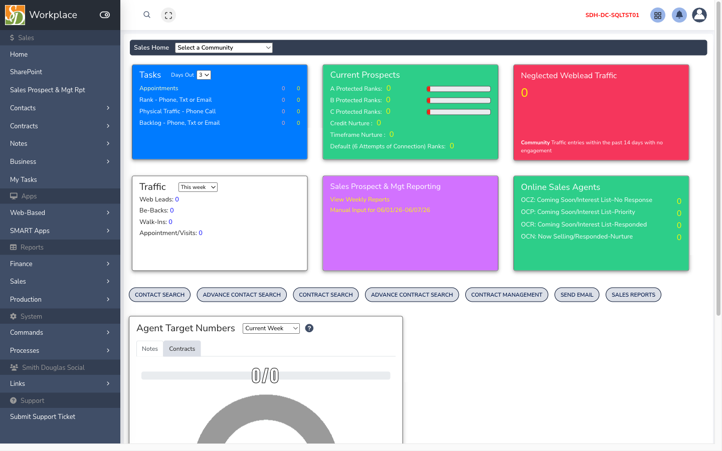The image size is (722, 451).
Task: Open SharePoint in sidebar
Action: pyautogui.click(x=60, y=72)
